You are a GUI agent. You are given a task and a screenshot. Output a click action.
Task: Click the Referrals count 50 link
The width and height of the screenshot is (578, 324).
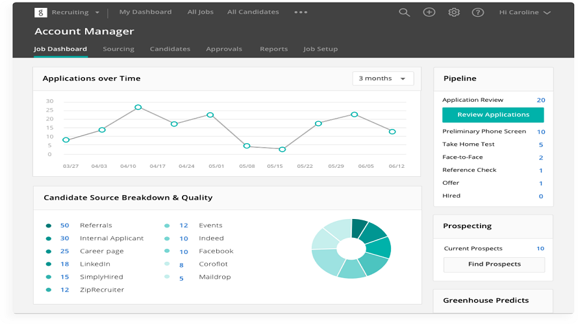point(64,226)
